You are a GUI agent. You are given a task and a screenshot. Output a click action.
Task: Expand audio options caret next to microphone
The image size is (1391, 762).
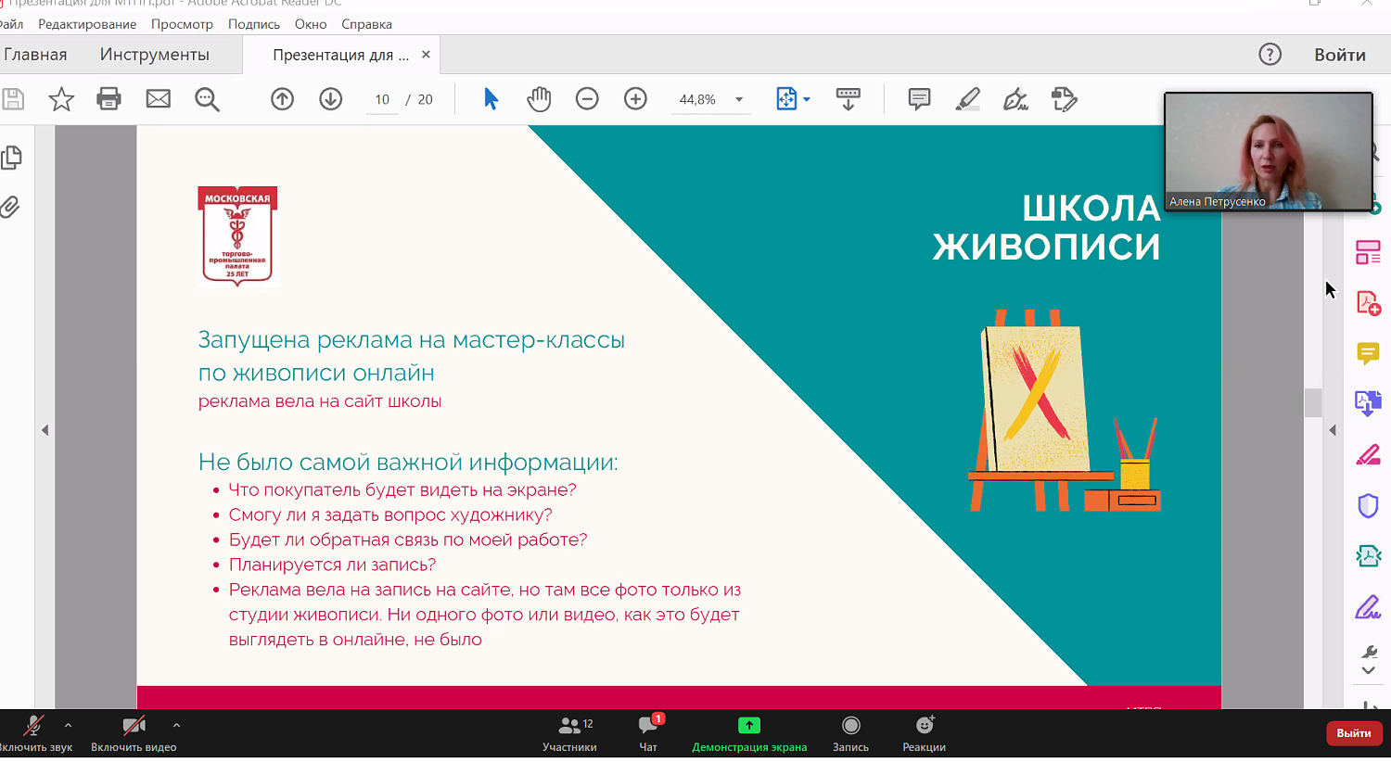click(68, 725)
